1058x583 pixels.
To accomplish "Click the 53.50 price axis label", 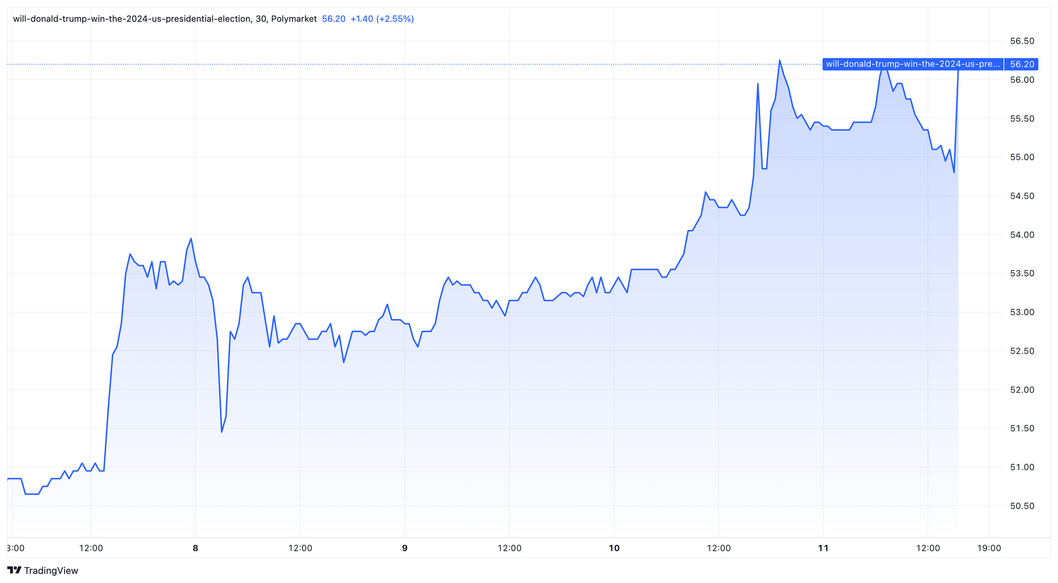I will pyautogui.click(x=1022, y=273).
